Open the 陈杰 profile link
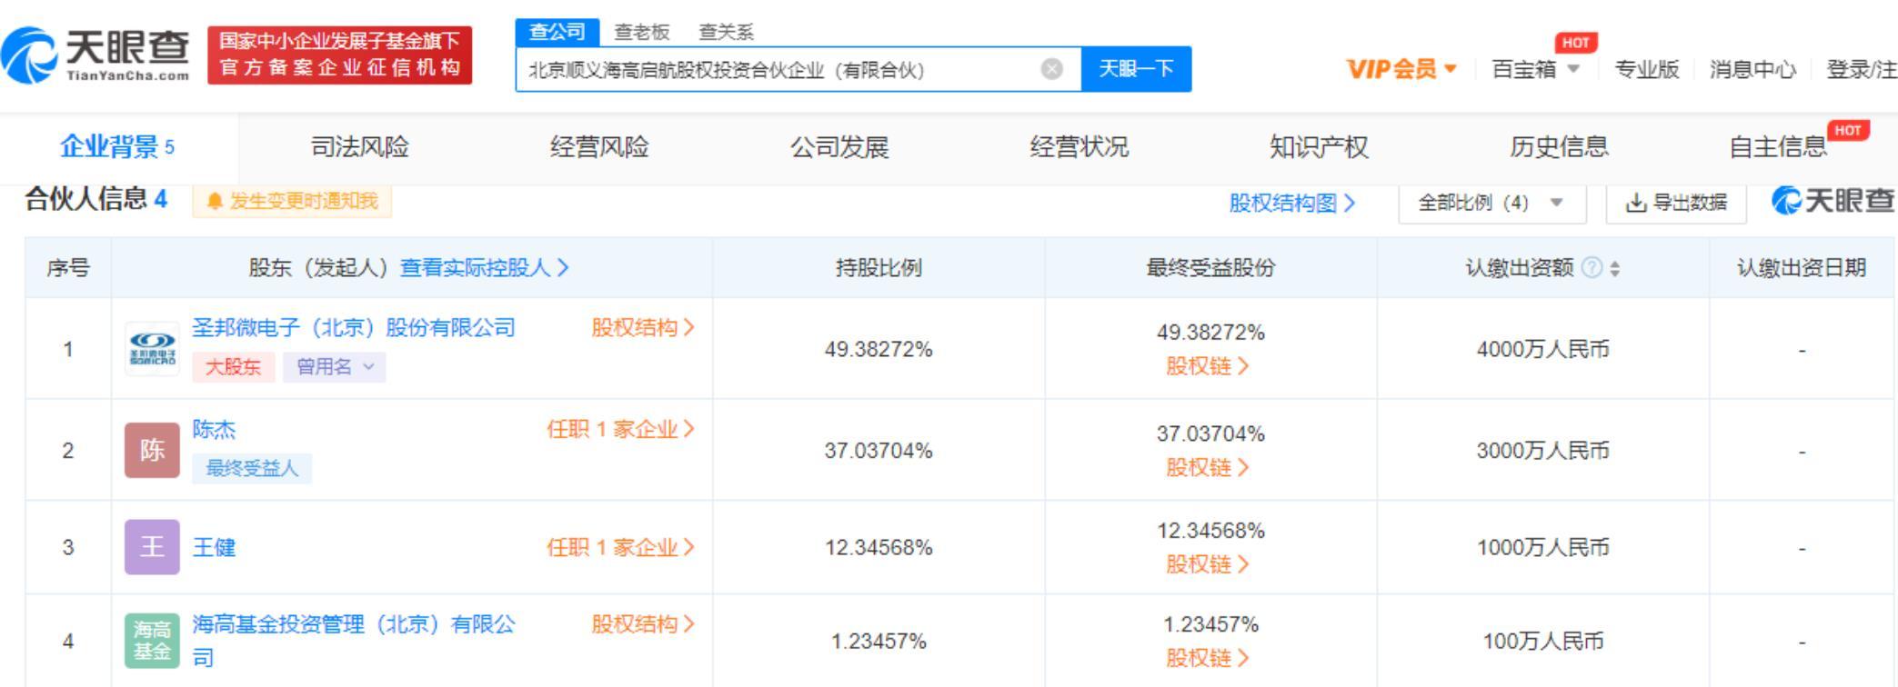1898x687 pixels. pos(214,429)
